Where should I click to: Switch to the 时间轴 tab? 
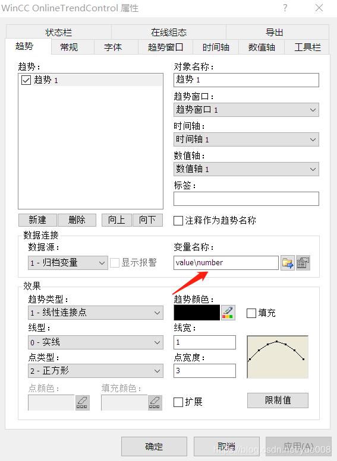216,47
